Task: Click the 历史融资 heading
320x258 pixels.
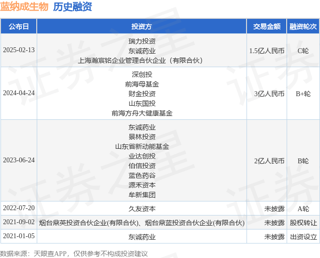Action: pos(73,7)
